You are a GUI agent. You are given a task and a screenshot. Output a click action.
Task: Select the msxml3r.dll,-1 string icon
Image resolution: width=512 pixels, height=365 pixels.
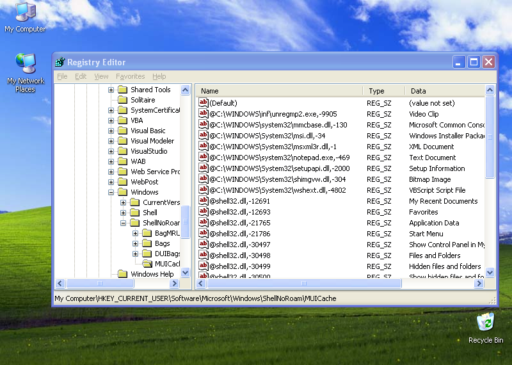pyautogui.click(x=203, y=147)
